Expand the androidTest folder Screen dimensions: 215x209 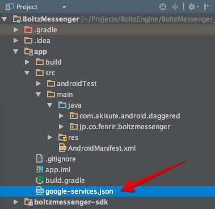[39, 84]
